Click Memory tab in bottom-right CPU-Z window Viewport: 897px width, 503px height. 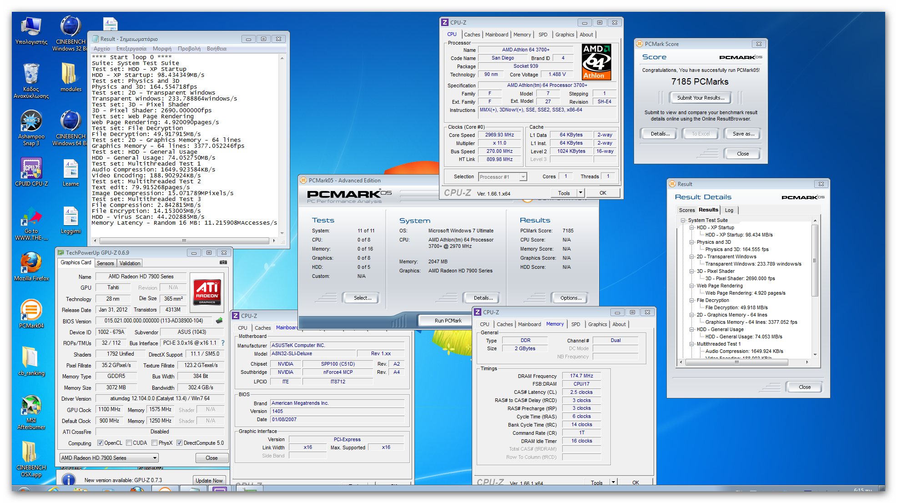pos(555,324)
